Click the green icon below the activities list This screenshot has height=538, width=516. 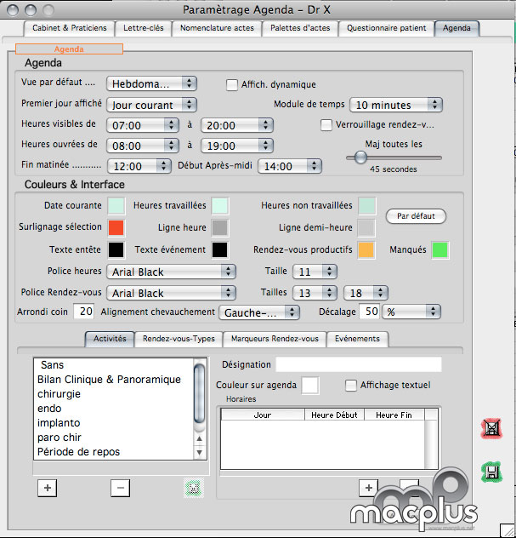click(194, 488)
